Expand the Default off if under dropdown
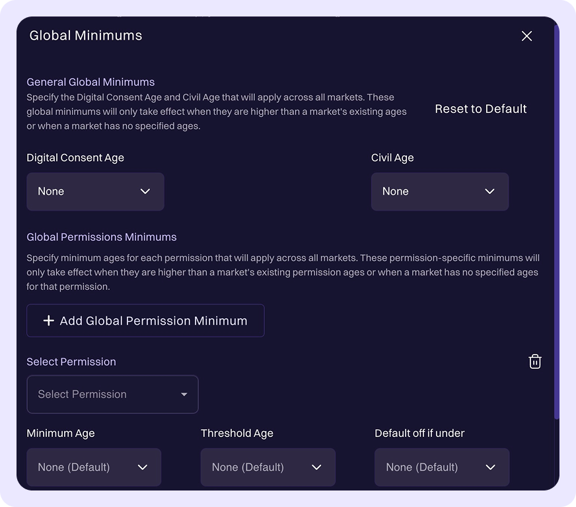Image resolution: width=576 pixels, height=507 pixels. pyautogui.click(x=441, y=467)
